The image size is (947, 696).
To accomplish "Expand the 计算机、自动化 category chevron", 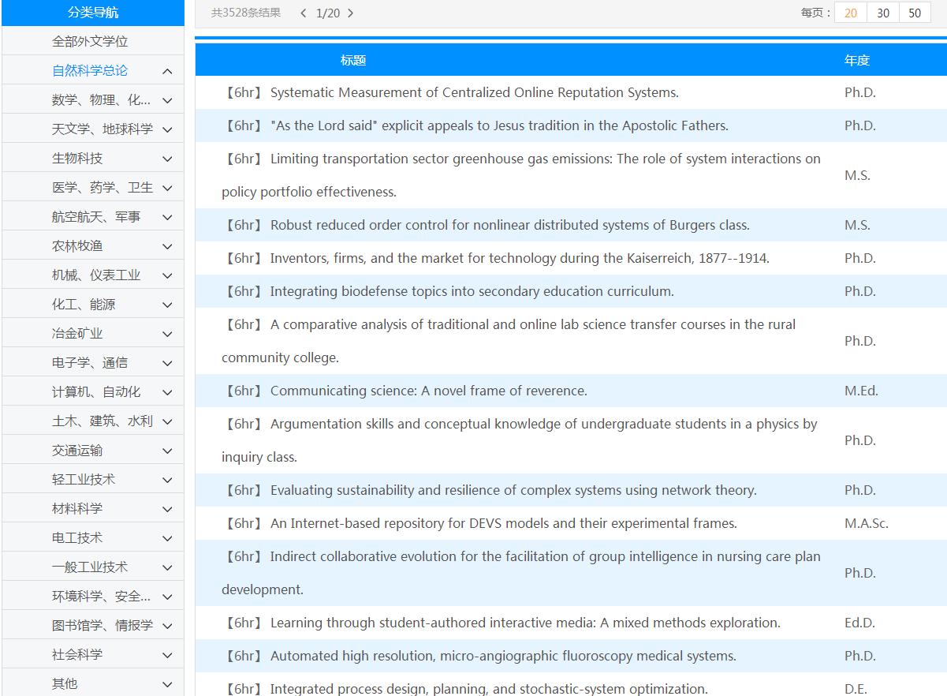I will click(x=167, y=392).
